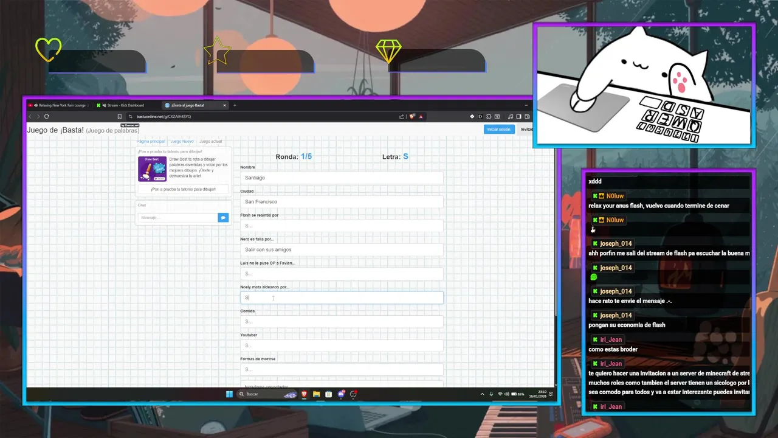Open the Draw Best ad thumbnail

pos(152,169)
